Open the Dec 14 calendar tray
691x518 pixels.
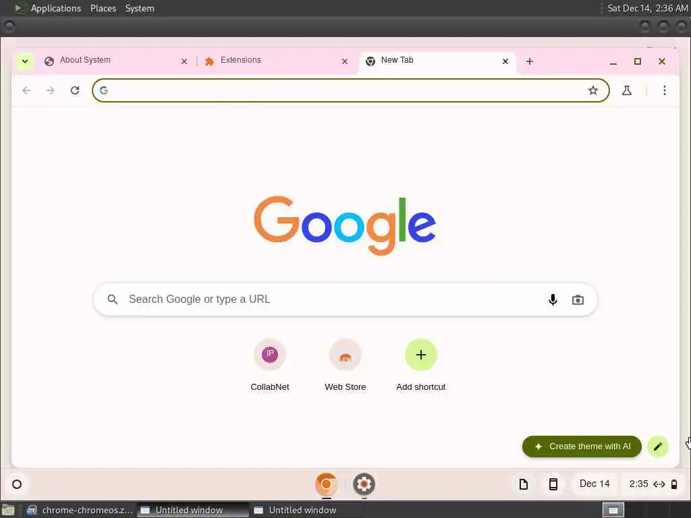coord(595,484)
